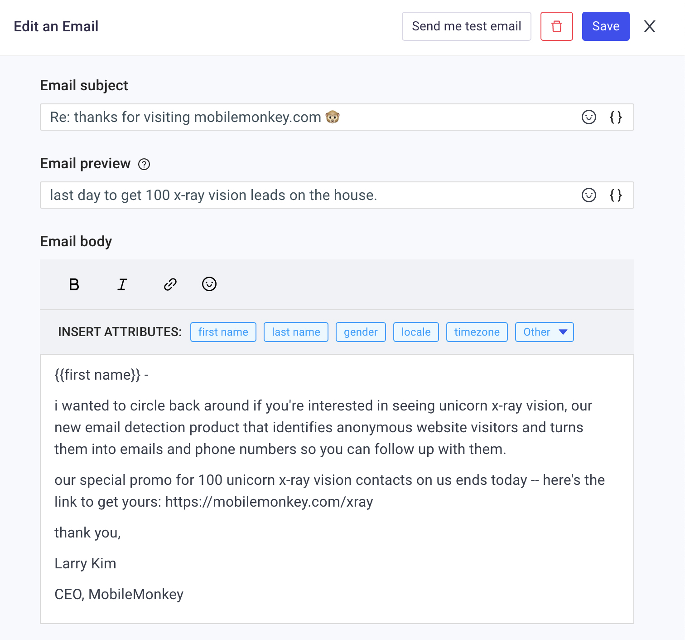Image resolution: width=685 pixels, height=640 pixels.
Task: Click Send me test email button
Action: (466, 26)
